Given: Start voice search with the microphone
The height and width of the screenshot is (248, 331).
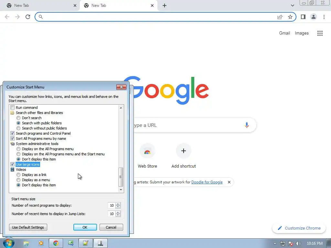Looking at the screenshot, I should click(x=247, y=125).
